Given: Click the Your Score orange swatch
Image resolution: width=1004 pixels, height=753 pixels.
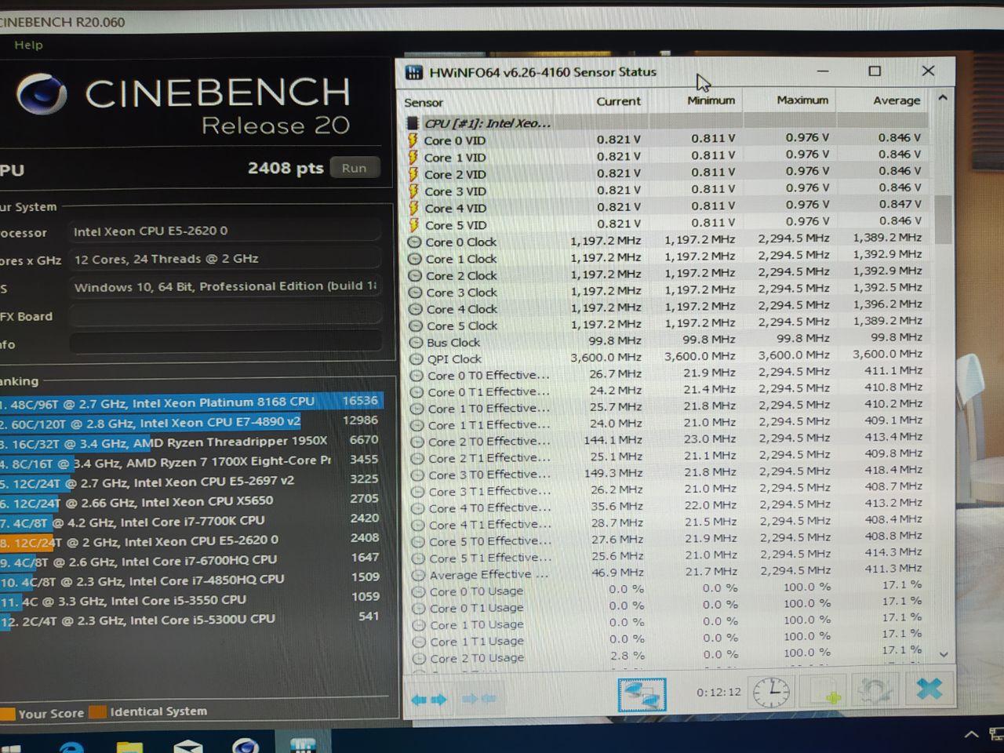Looking at the screenshot, I should coord(7,713).
